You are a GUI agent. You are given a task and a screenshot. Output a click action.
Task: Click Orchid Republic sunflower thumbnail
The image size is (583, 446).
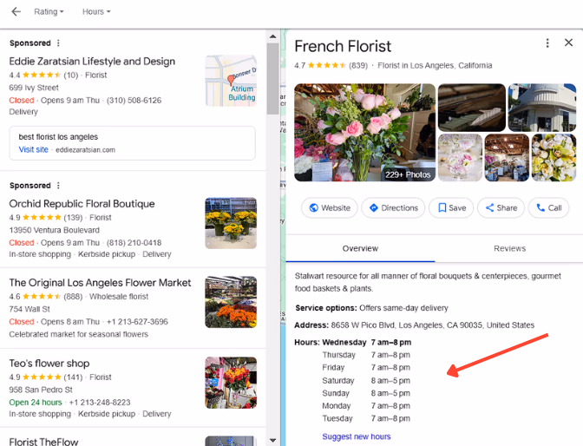(231, 223)
